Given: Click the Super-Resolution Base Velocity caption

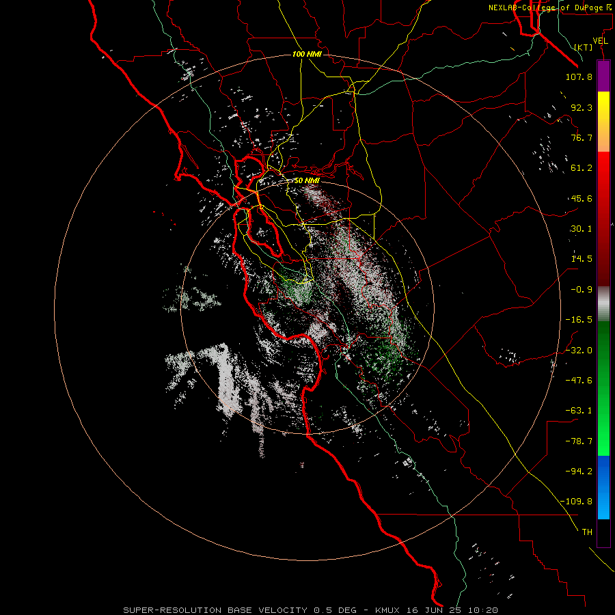Looking at the screenshot, I should 311,610.
